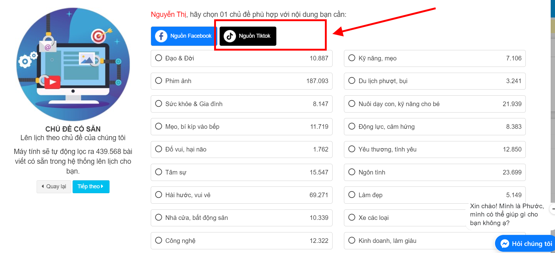Screen dimensions: 555x253
Task: Select the Làm đẹp topic
Action: pyautogui.click(x=352, y=195)
